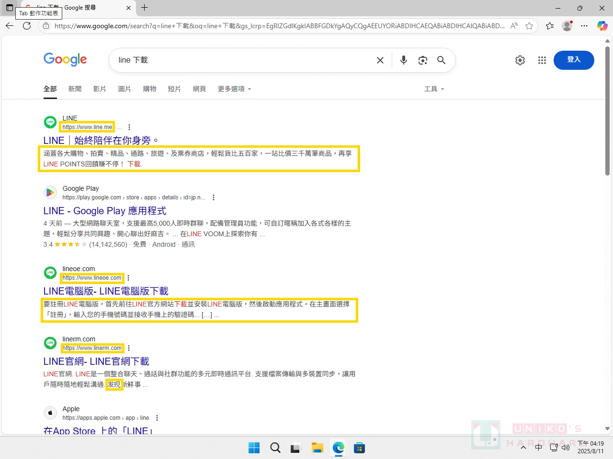Open more options for linerm.com result
The height and width of the screenshot is (459, 613).
129,348
